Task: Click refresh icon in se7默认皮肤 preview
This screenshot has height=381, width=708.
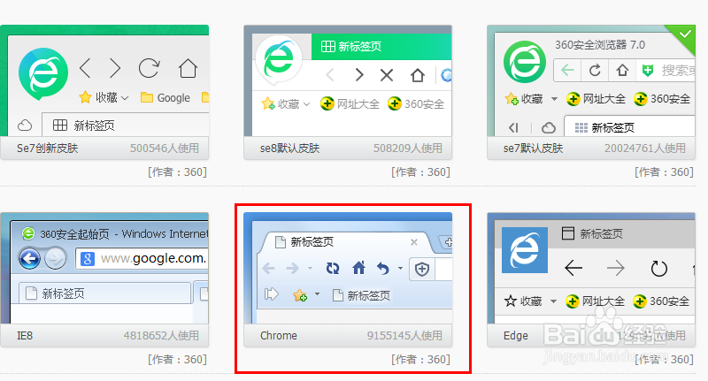Action: 595,71
